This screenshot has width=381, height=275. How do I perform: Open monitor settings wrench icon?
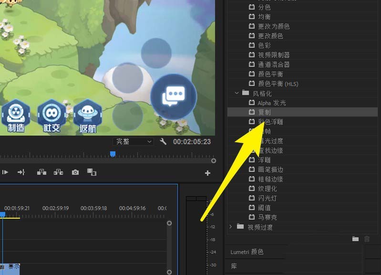pyautogui.click(x=163, y=141)
